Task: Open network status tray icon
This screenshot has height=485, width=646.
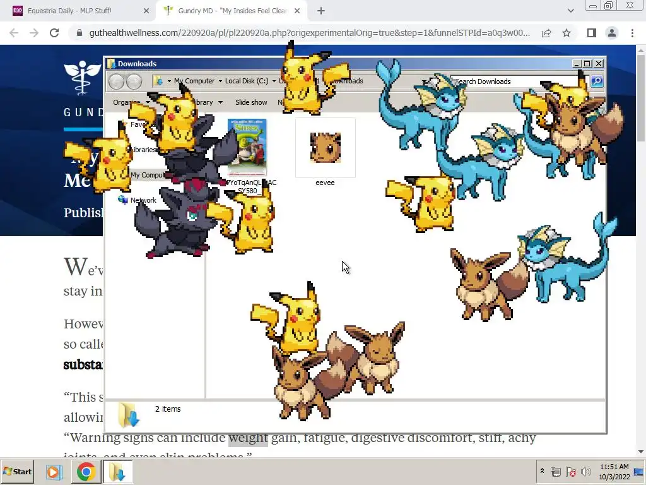Action: pos(556,472)
